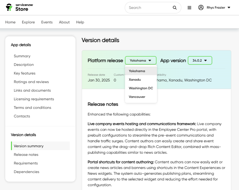The height and width of the screenshot is (190, 239).
Task: Jump to Description in App details
Action: click(24, 65)
